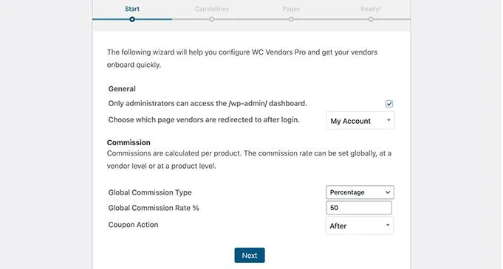Click the chevron in the Percentage select box
Viewport: 503px width, 269px height.
(x=388, y=192)
